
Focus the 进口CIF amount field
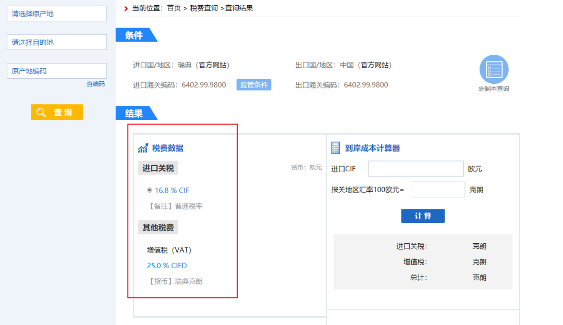pos(416,169)
